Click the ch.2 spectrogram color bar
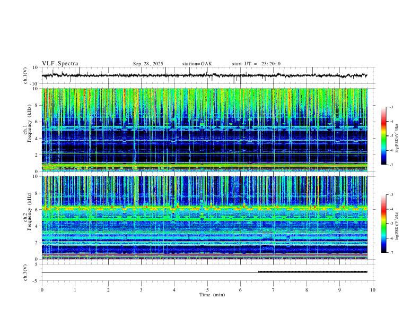Image resolution: width=420 pixels, height=325 pixels. [x=383, y=224]
